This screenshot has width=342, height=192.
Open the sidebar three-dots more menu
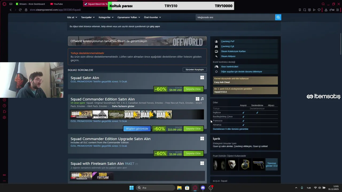coord(4,181)
